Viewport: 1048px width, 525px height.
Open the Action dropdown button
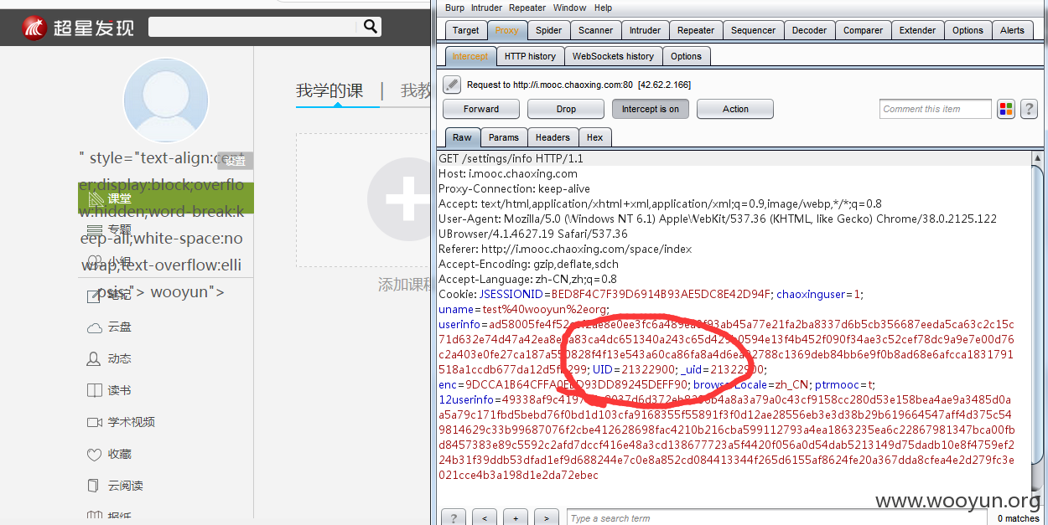735,109
